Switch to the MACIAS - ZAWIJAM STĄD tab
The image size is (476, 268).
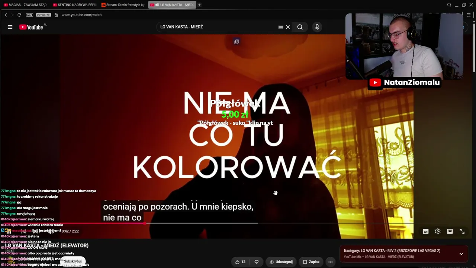tap(25, 5)
